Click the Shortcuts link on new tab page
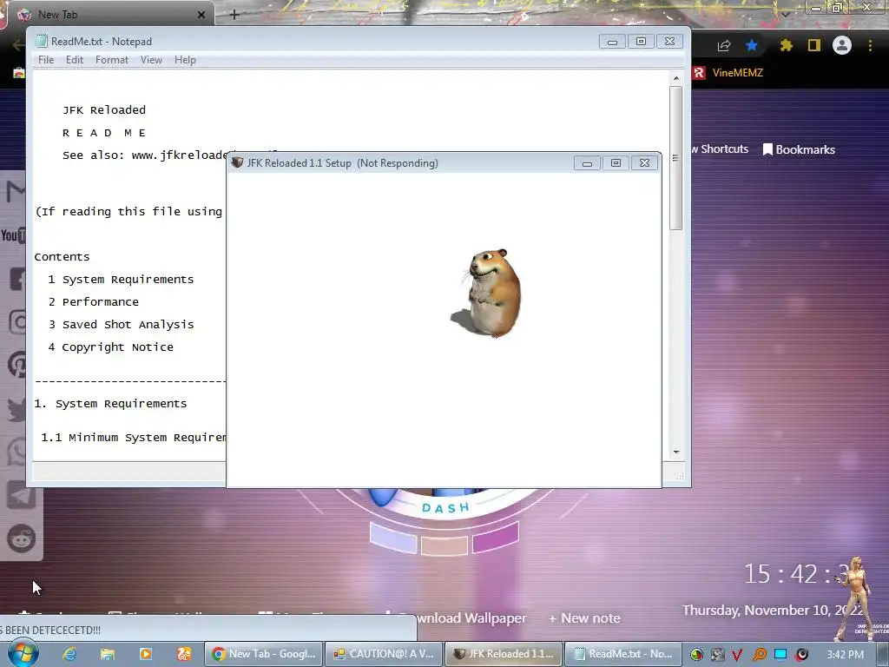The image size is (889, 667). [x=720, y=149]
